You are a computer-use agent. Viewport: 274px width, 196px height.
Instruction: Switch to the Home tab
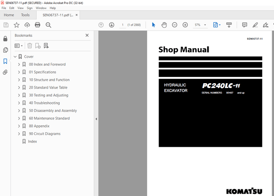tap(9, 15)
